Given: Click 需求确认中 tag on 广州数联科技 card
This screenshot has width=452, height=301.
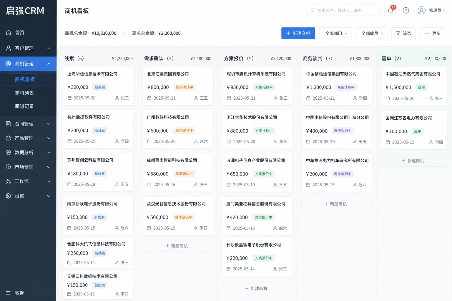Looking at the screenshot, I should coord(184,131).
